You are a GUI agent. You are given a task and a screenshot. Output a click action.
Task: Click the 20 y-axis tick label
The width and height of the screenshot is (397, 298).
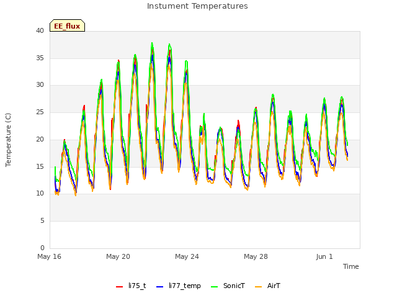tap(40, 139)
